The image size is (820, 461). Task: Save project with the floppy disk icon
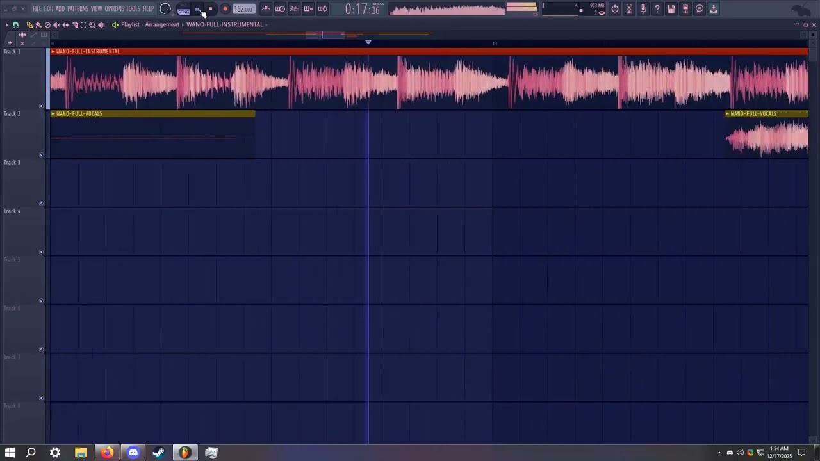pyautogui.click(x=671, y=9)
